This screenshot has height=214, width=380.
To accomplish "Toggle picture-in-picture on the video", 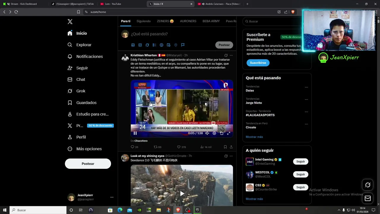I will (221, 133).
